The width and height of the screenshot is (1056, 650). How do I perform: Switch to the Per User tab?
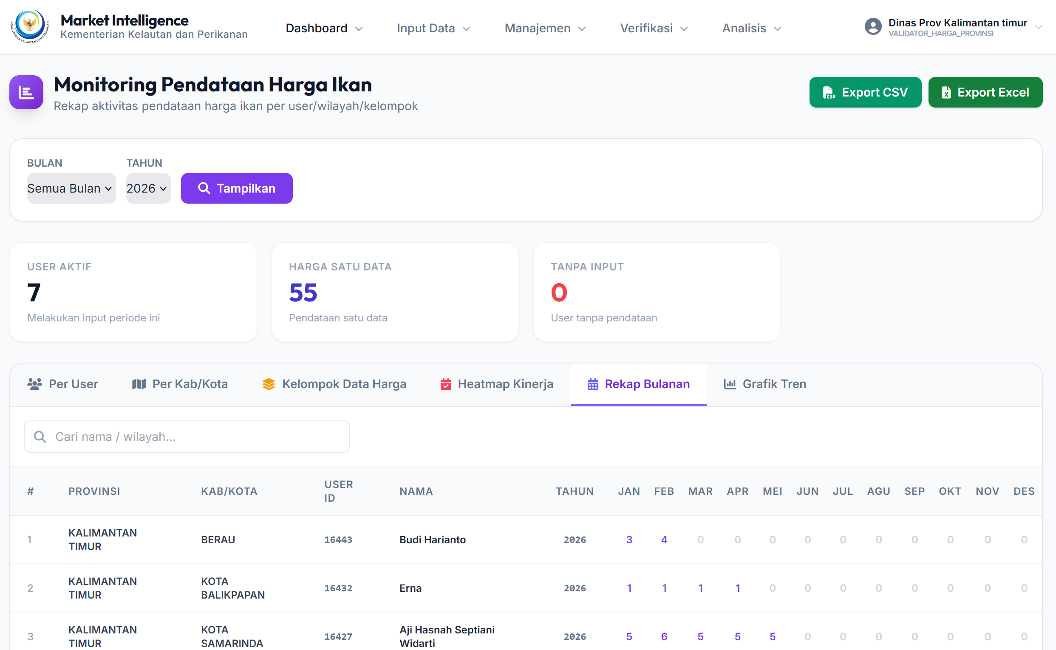(x=63, y=384)
